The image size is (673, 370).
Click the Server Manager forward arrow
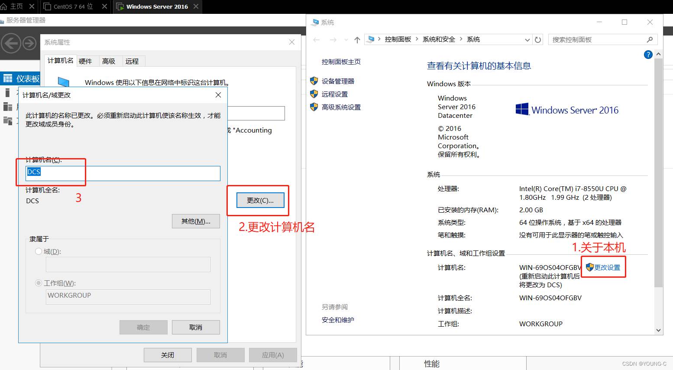(x=29, y=43)
